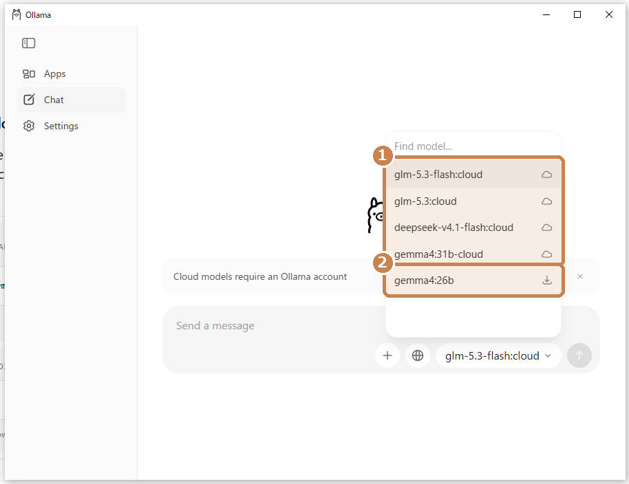Collapse the sidebar with the panel toggle icon
Viewport: 629px width, 484px height.
(x=28, y=43)
